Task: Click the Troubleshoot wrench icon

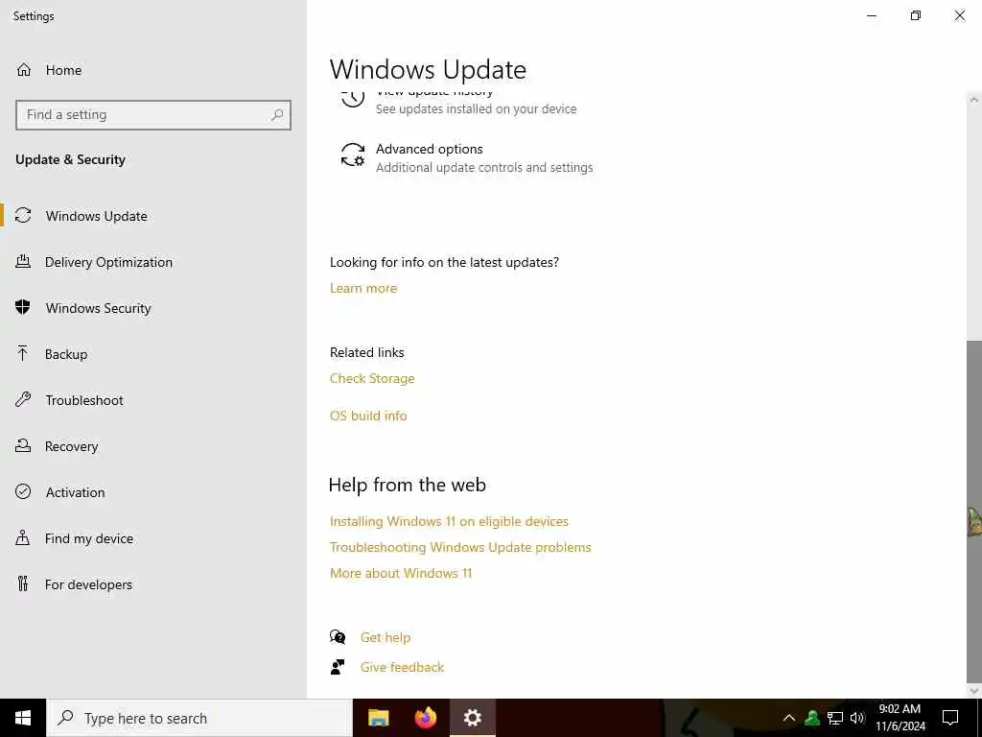Action: [x=23, y=400]
